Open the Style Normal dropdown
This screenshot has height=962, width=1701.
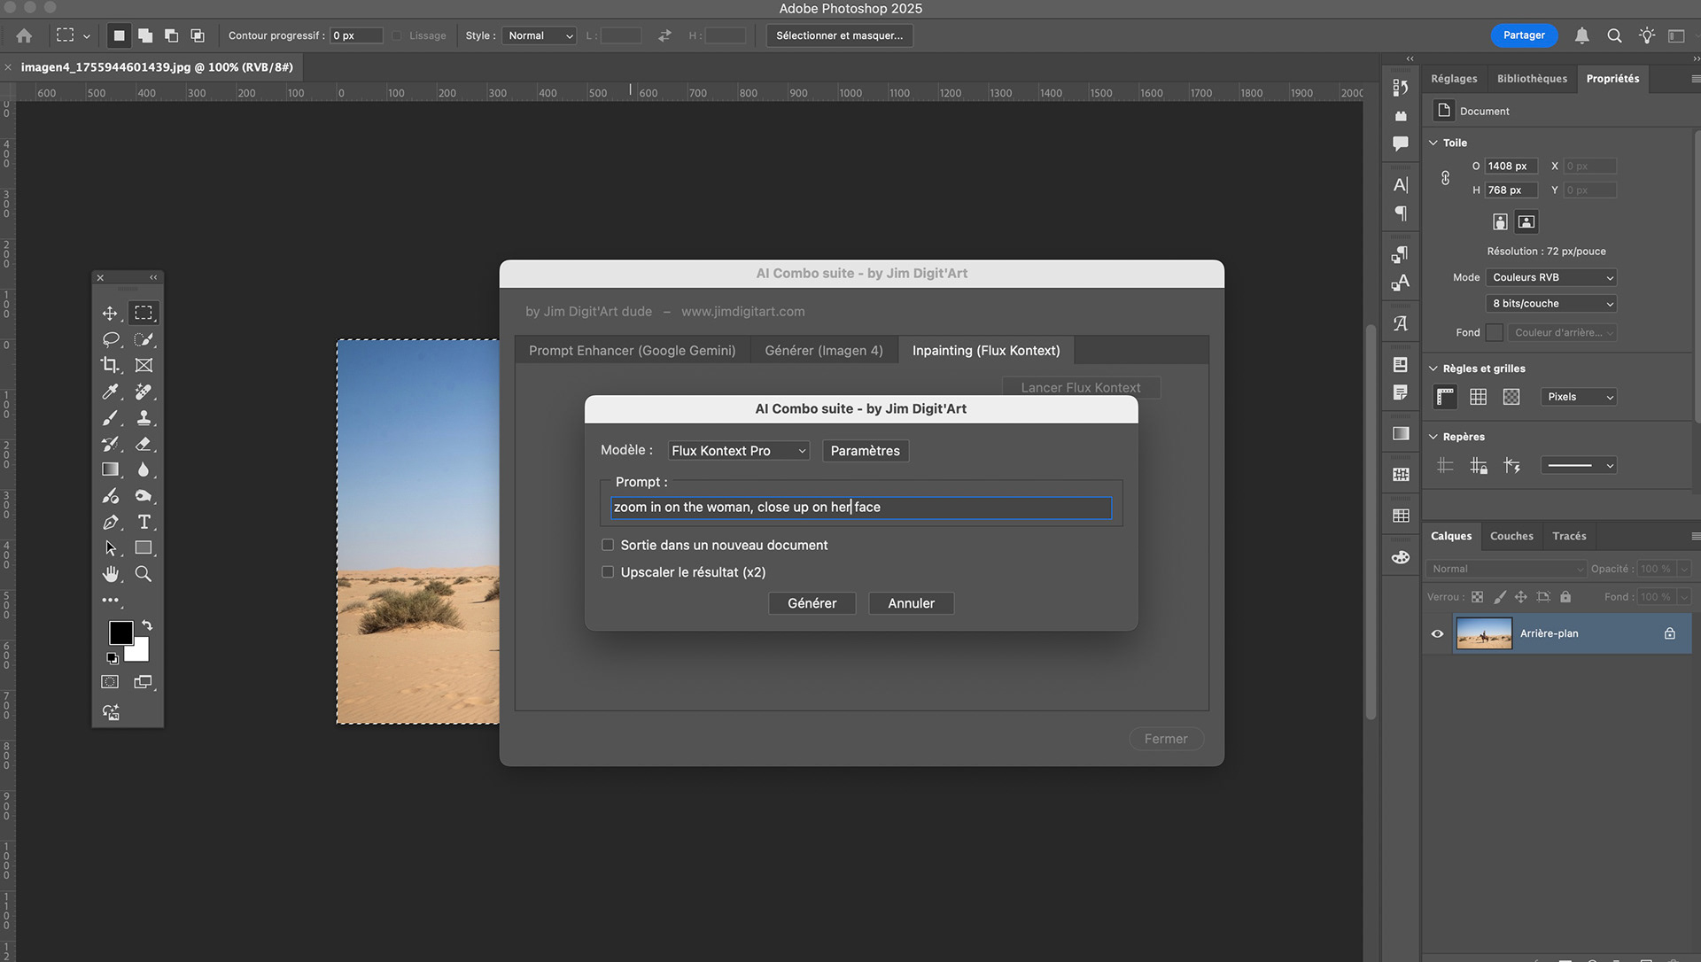pos(540,35)
